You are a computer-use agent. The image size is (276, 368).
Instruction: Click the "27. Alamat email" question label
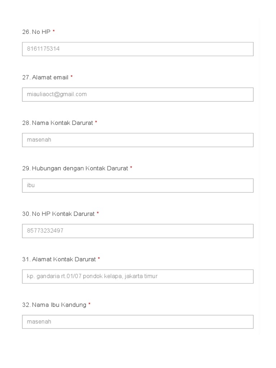pyautogui.click(x=45, y=77)
